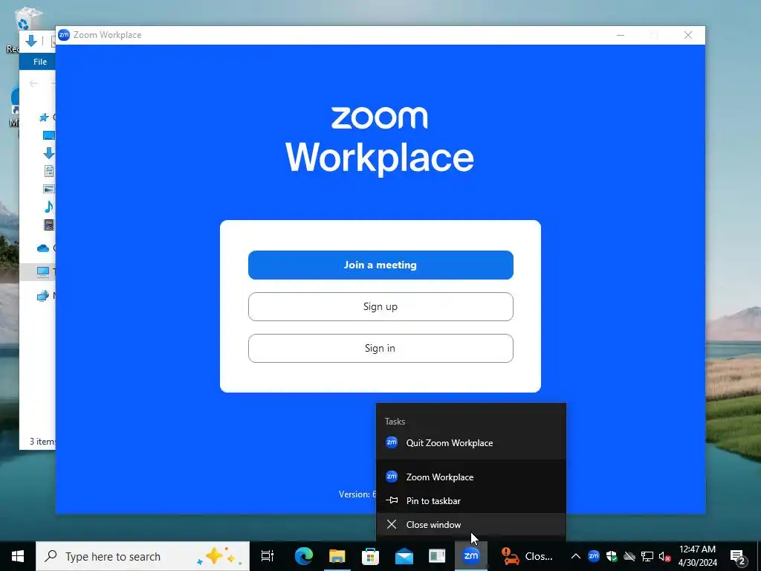This screenshot has height=571, width=761.
Task: Click the Zoom logo in title bar
Action: click(64, 35)
